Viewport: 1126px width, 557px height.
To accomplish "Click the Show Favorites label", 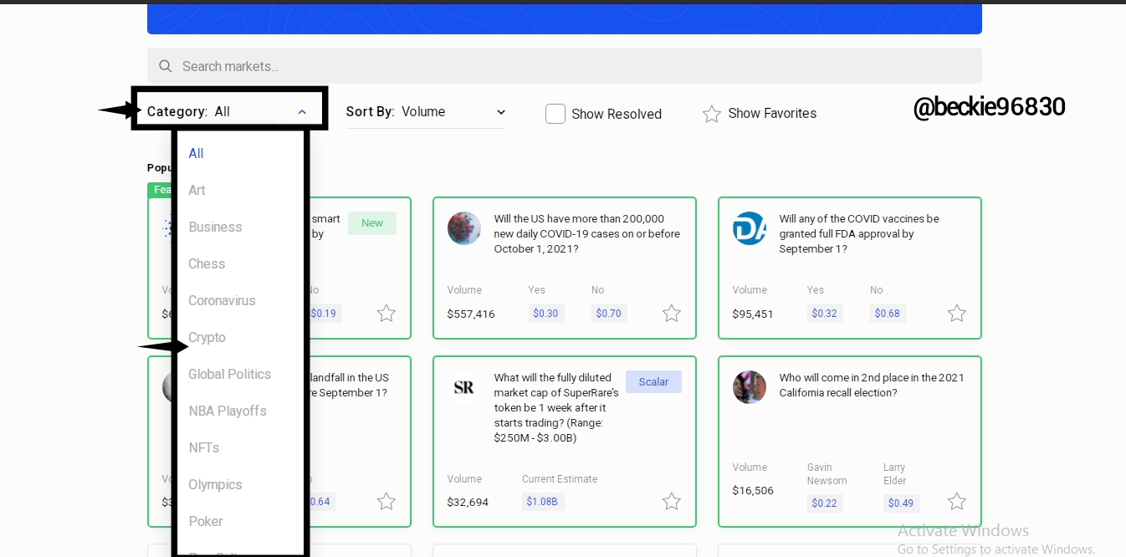I will point(772,113).
